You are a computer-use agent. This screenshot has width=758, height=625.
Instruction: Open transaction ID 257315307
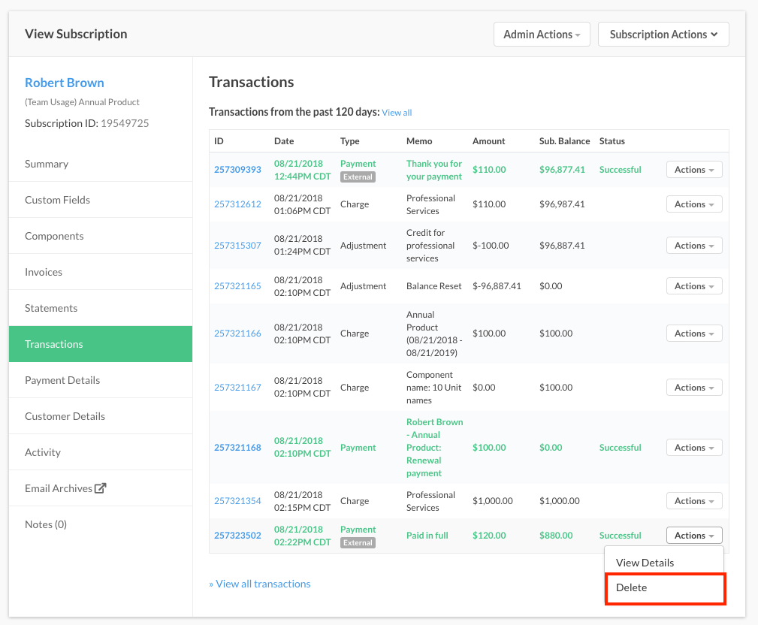pyautogui.click(x=237, y=246)
